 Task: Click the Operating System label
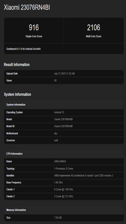coord(15,112)
